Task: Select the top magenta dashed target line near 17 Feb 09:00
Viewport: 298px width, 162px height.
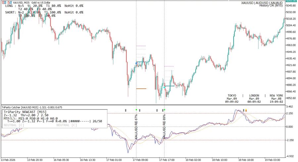Action: [141, 46]
